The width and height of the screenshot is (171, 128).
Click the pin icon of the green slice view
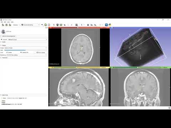(111, 68)
